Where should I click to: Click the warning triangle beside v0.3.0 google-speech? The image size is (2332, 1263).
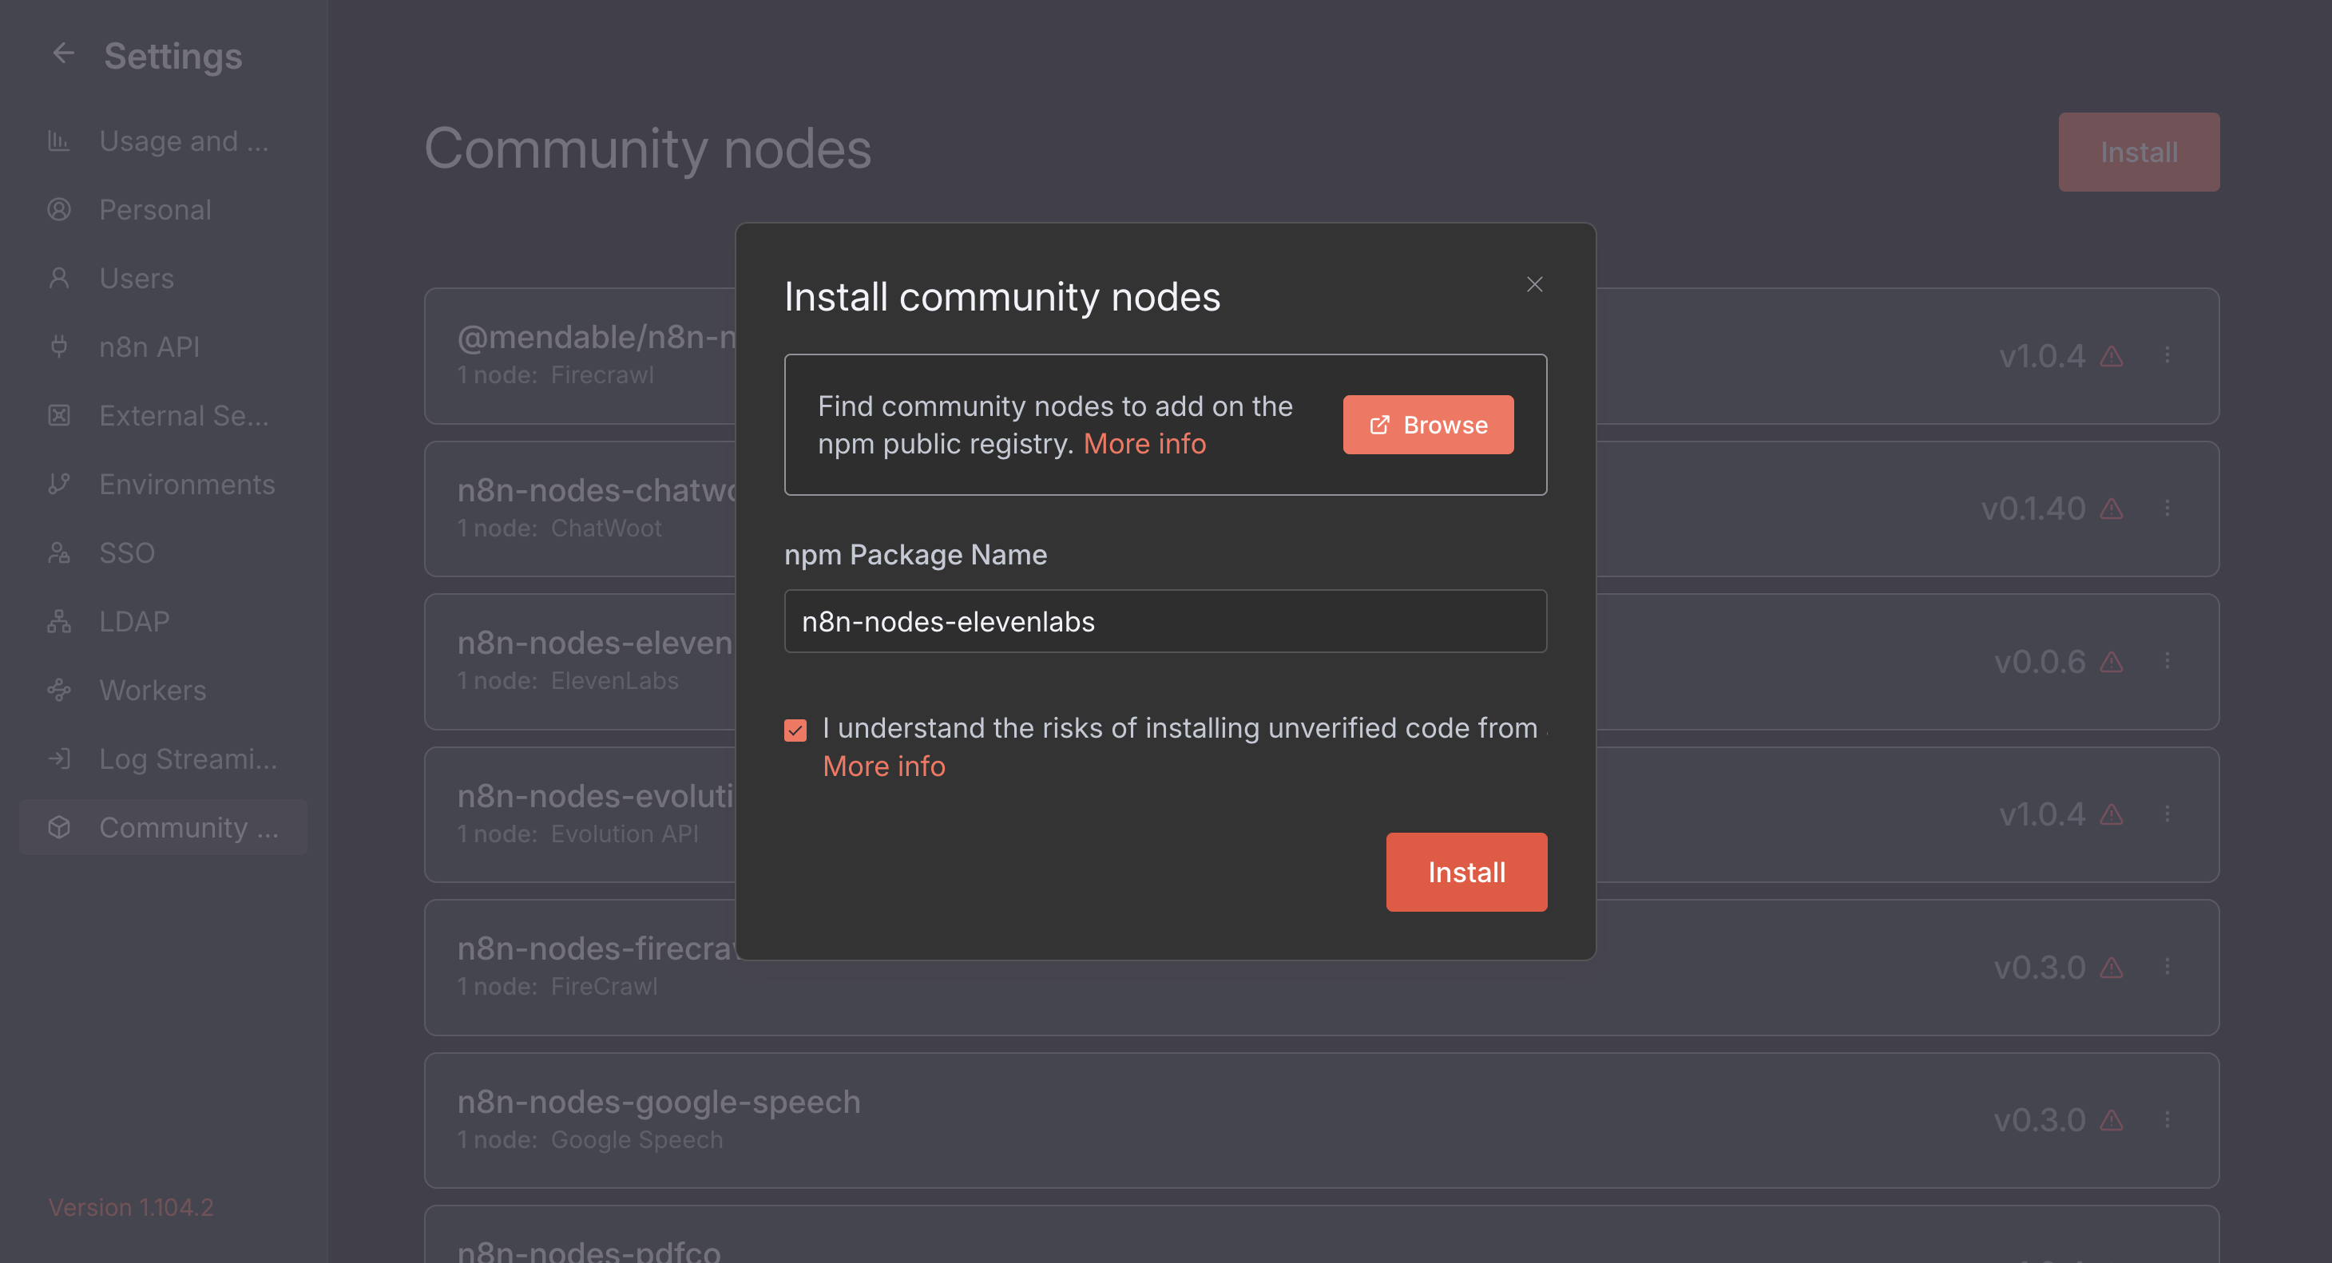2111,1120
